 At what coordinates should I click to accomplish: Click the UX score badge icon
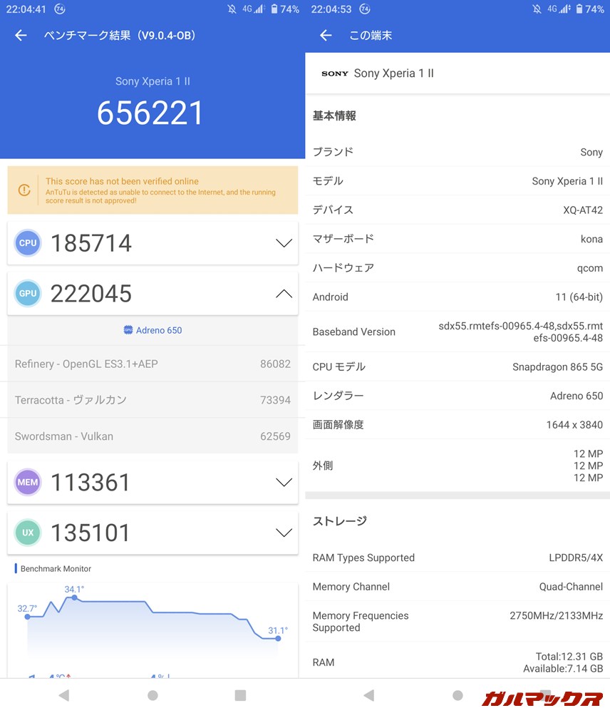[27, 532]
